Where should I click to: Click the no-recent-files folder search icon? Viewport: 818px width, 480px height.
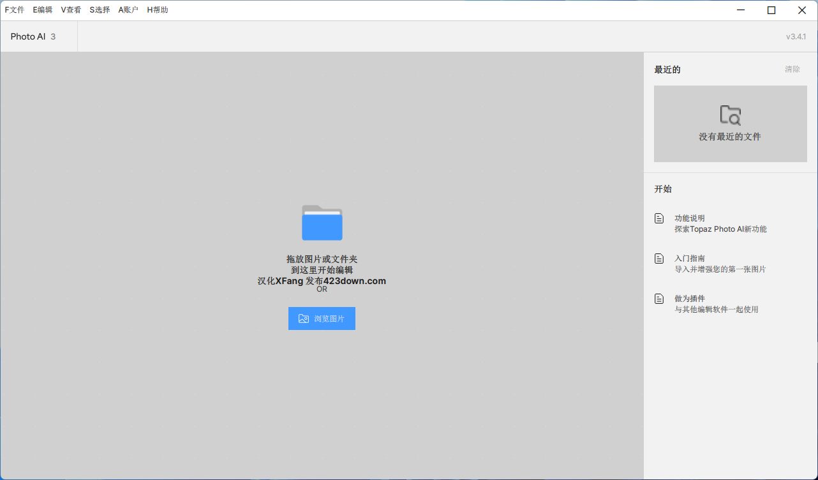731,115
